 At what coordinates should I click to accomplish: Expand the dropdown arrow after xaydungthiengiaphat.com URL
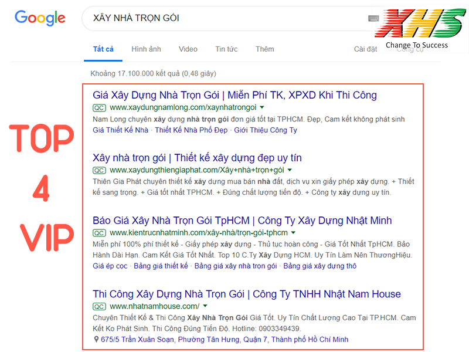pyautogui.click(x=290, y=170)
